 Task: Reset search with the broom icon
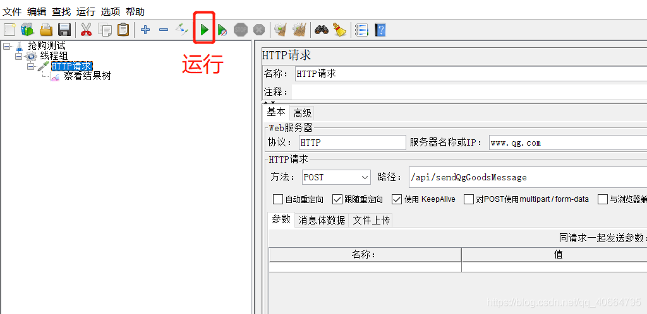(x=339, y=30)
